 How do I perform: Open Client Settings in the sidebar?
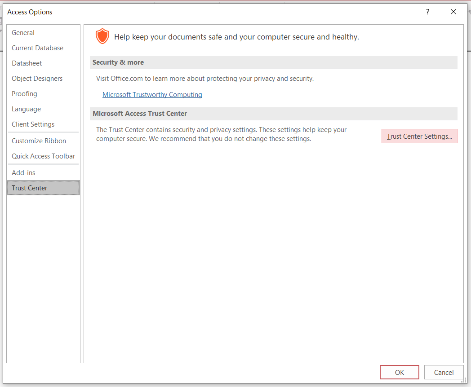point(33,124)
